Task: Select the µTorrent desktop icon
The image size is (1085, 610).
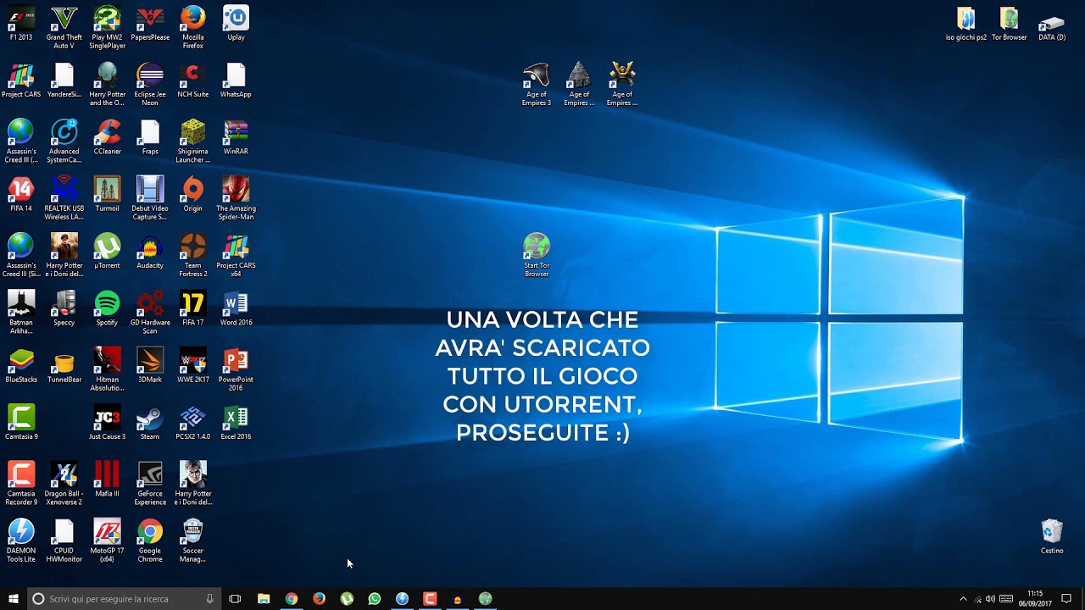Action: pos(107,252)
